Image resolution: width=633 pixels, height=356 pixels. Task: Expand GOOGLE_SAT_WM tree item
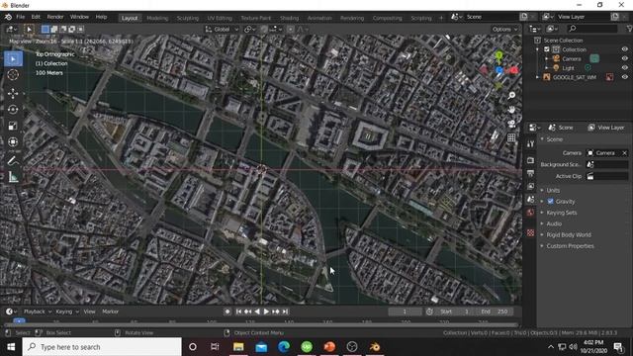537,77
